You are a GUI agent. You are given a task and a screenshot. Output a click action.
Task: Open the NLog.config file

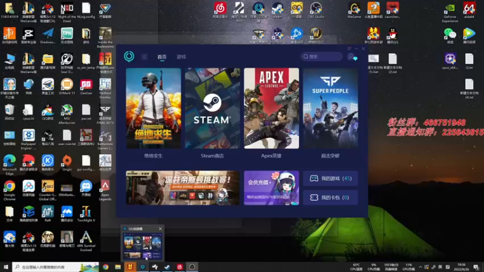pos(86,10)
